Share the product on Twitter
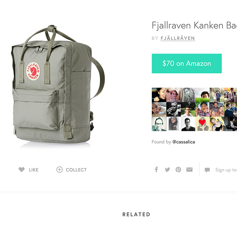Viewport: 237px width, 237px height. pyautogui.click(x=167, y=169)
